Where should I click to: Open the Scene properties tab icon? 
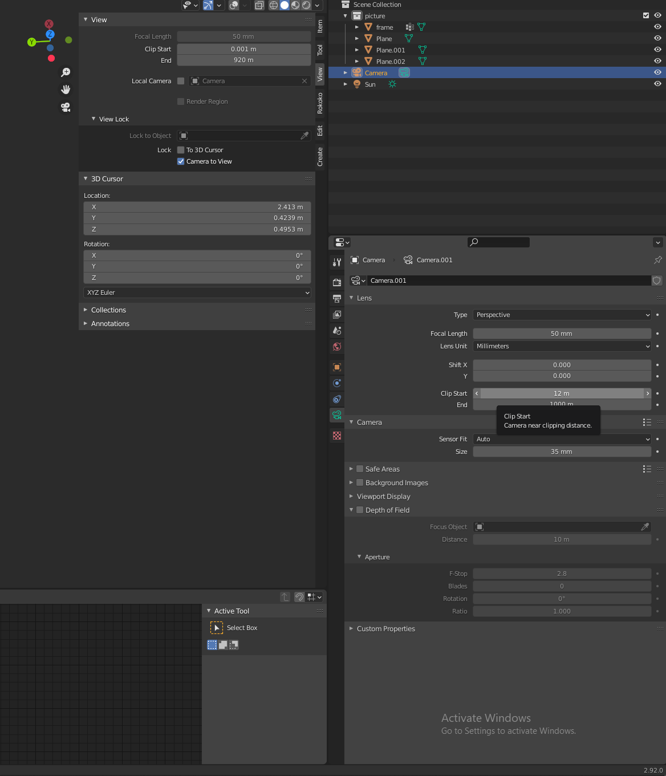[337, 330]
